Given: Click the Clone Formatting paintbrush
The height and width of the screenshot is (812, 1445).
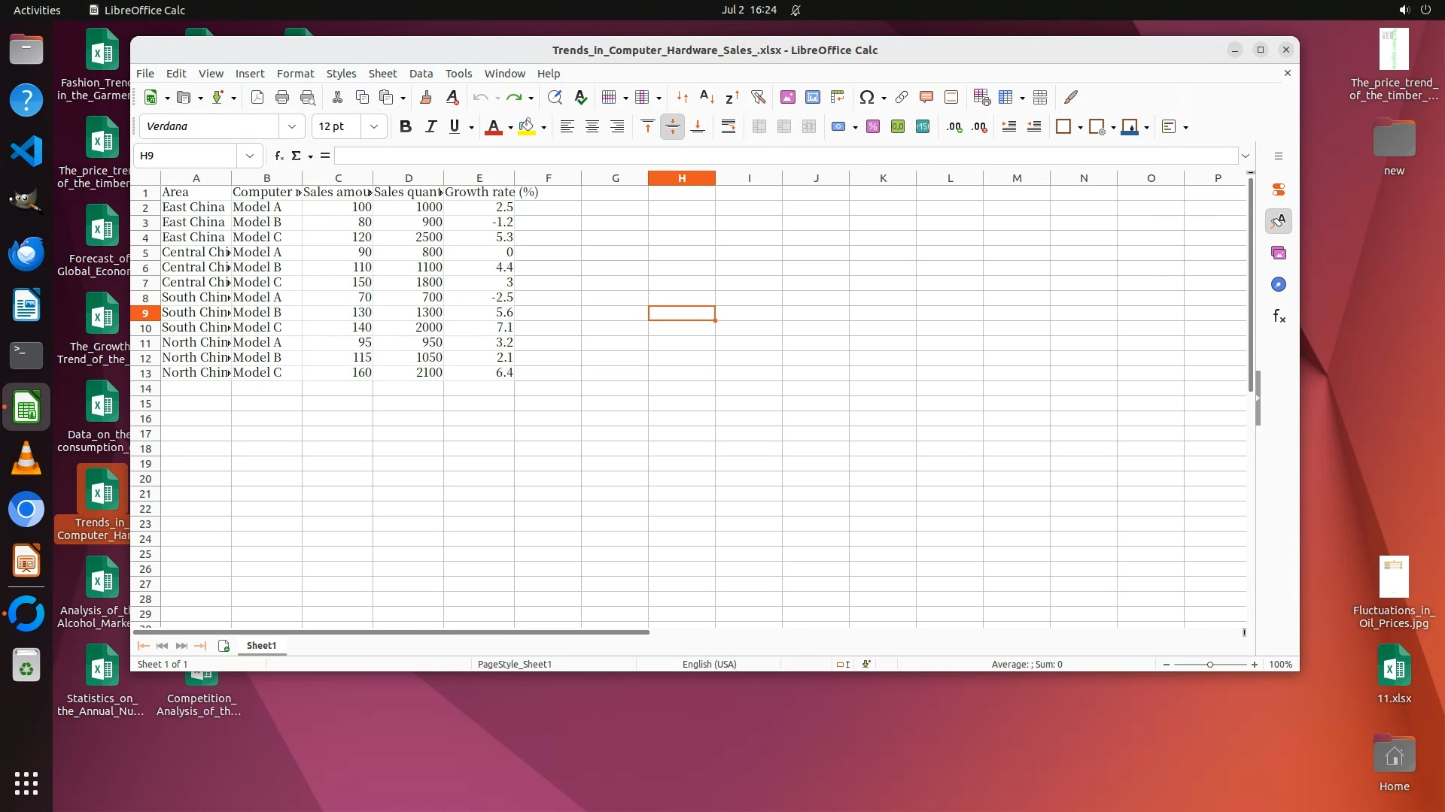Looking at the screenshot, I should (x=425, y=97).
